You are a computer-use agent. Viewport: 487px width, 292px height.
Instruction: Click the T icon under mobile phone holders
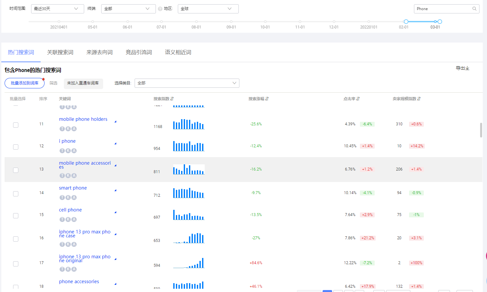tap(62, 129)
